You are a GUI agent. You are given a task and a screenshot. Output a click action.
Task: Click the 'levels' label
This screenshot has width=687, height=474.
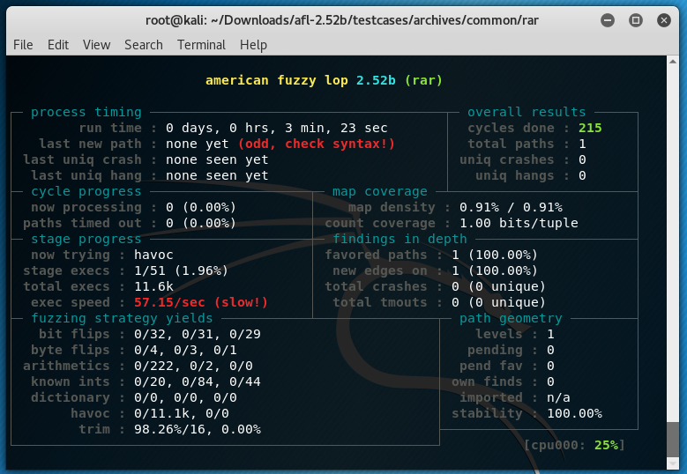click(x=499, y=334)
